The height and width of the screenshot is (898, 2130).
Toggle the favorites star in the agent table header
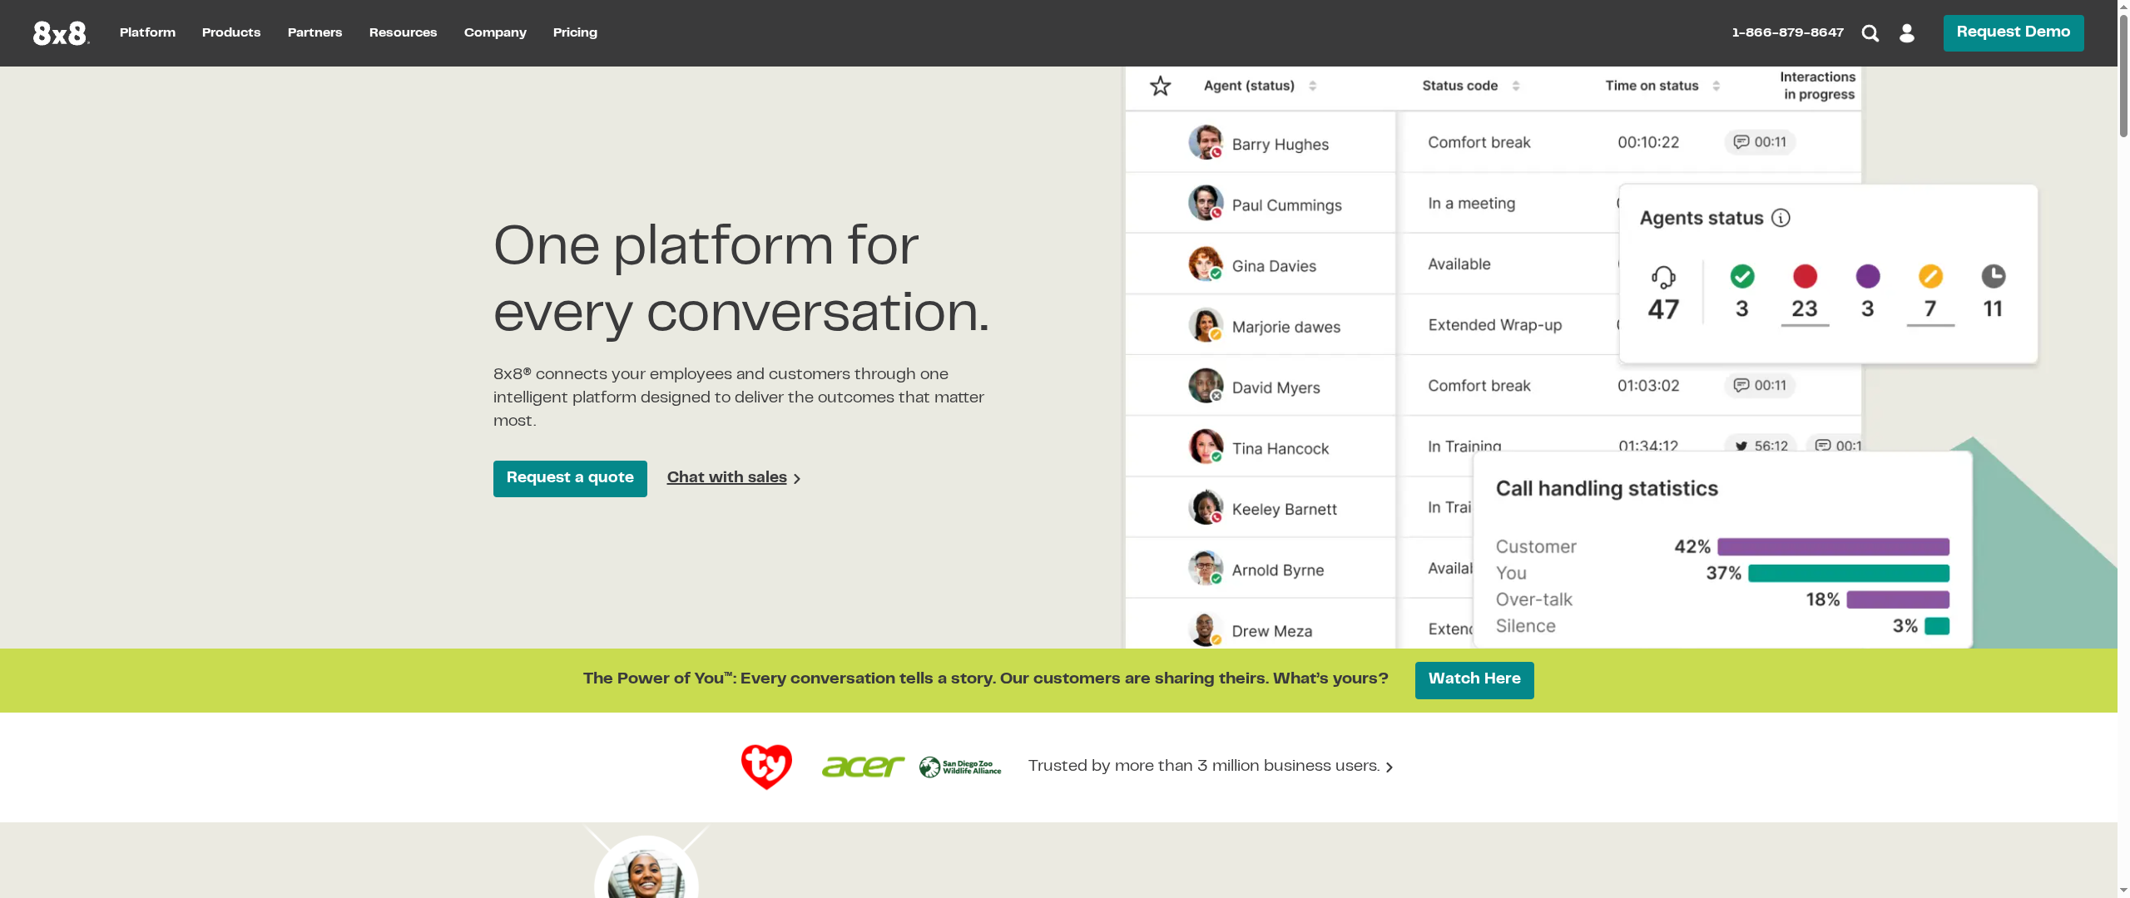[x=1160, y=86]
